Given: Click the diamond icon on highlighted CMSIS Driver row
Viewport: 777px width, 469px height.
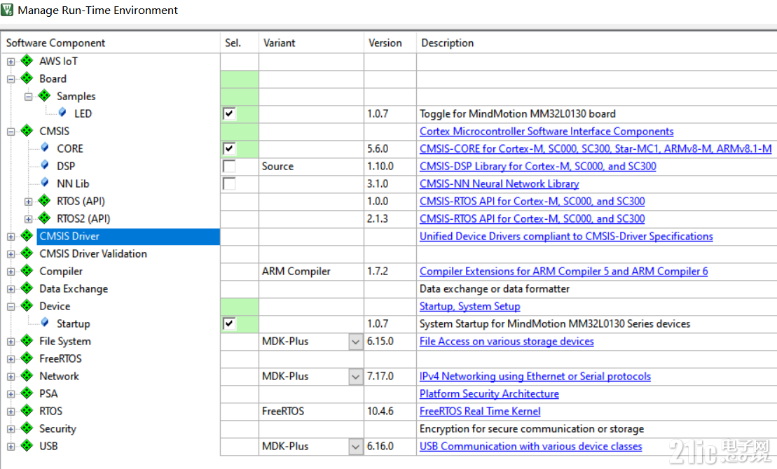Looking at the screenshot, I should click(27, 236).
